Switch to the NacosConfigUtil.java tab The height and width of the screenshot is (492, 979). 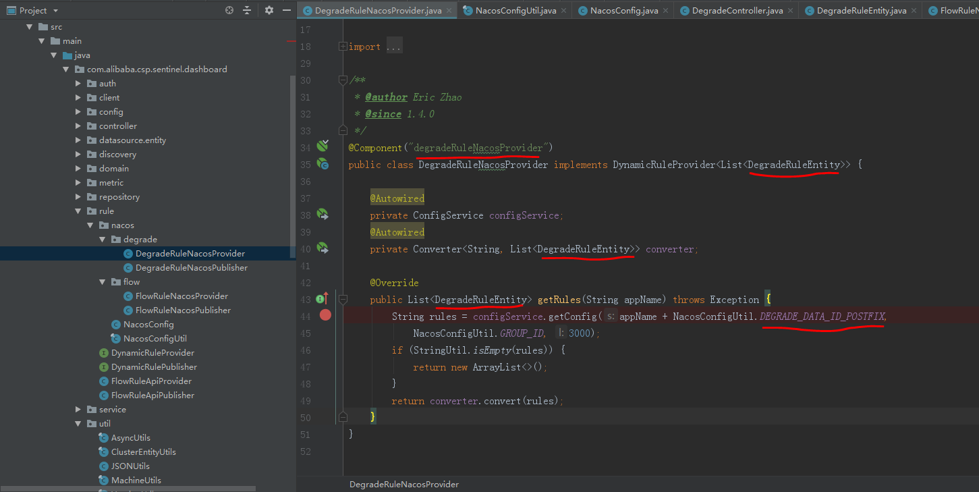[x=515, y=11]
